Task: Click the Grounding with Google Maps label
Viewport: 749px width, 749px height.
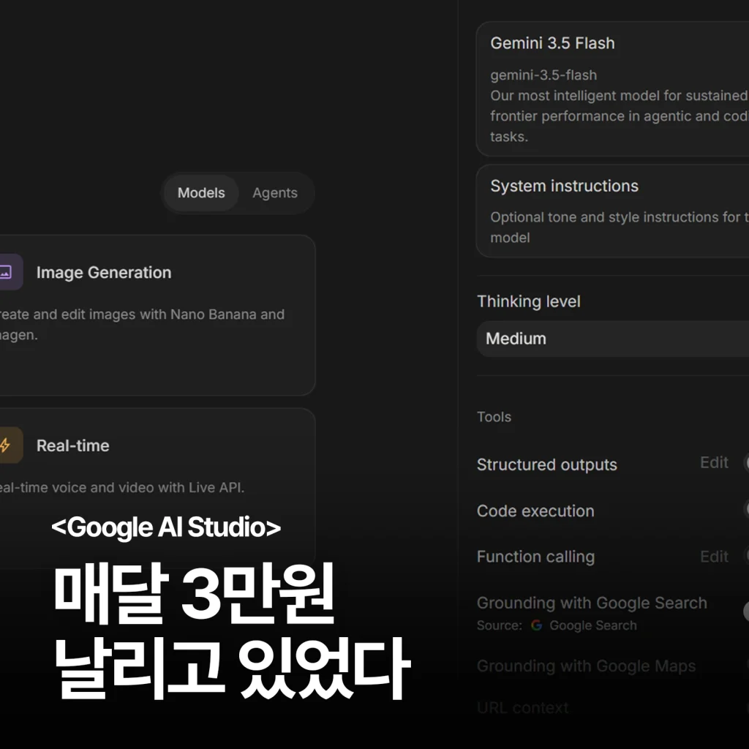Action: [586, 666]
